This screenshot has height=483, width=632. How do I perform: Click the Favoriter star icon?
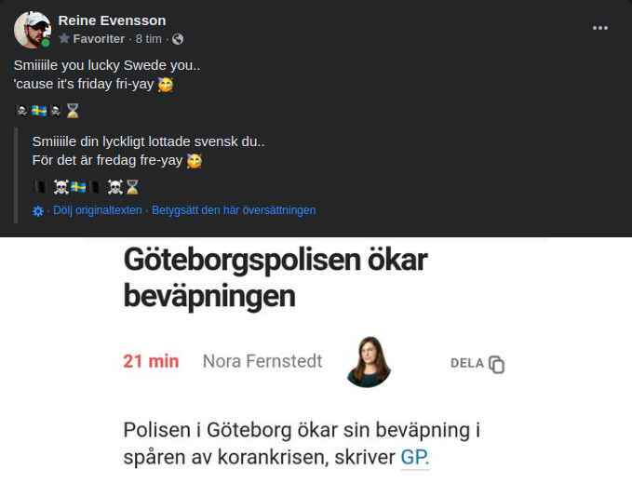point(64,39)
